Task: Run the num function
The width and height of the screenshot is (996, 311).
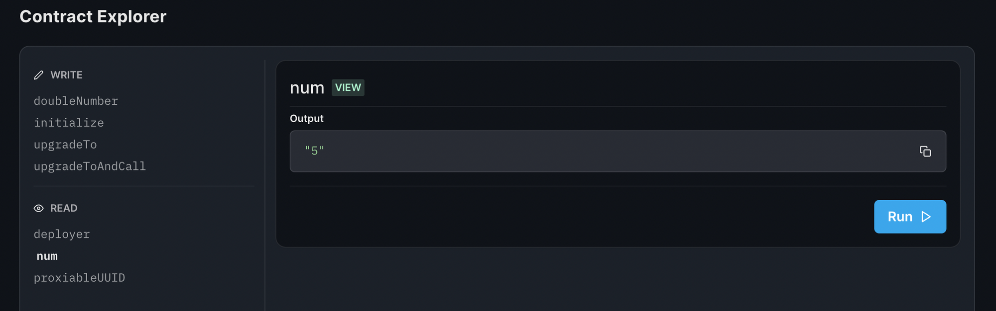Action: point(910,217)
